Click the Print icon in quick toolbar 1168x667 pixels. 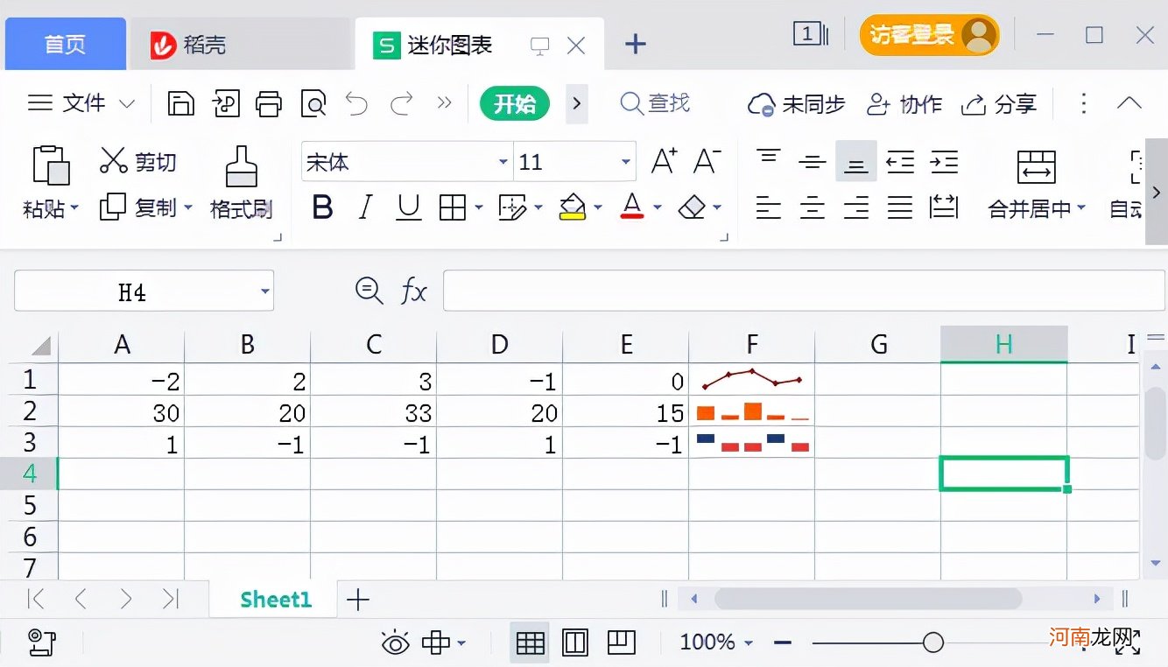[269, 103]
